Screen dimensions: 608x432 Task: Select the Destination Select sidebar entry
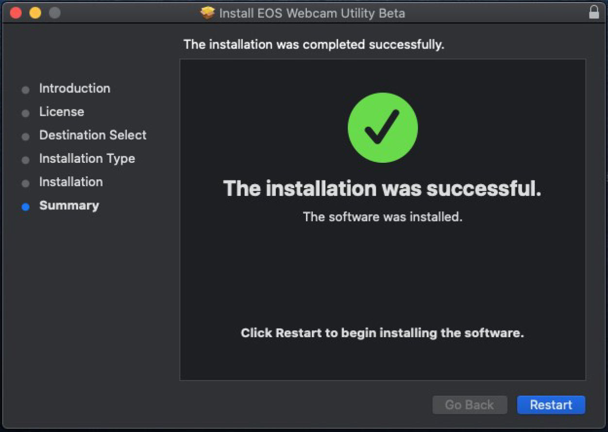tap(92, 135)
